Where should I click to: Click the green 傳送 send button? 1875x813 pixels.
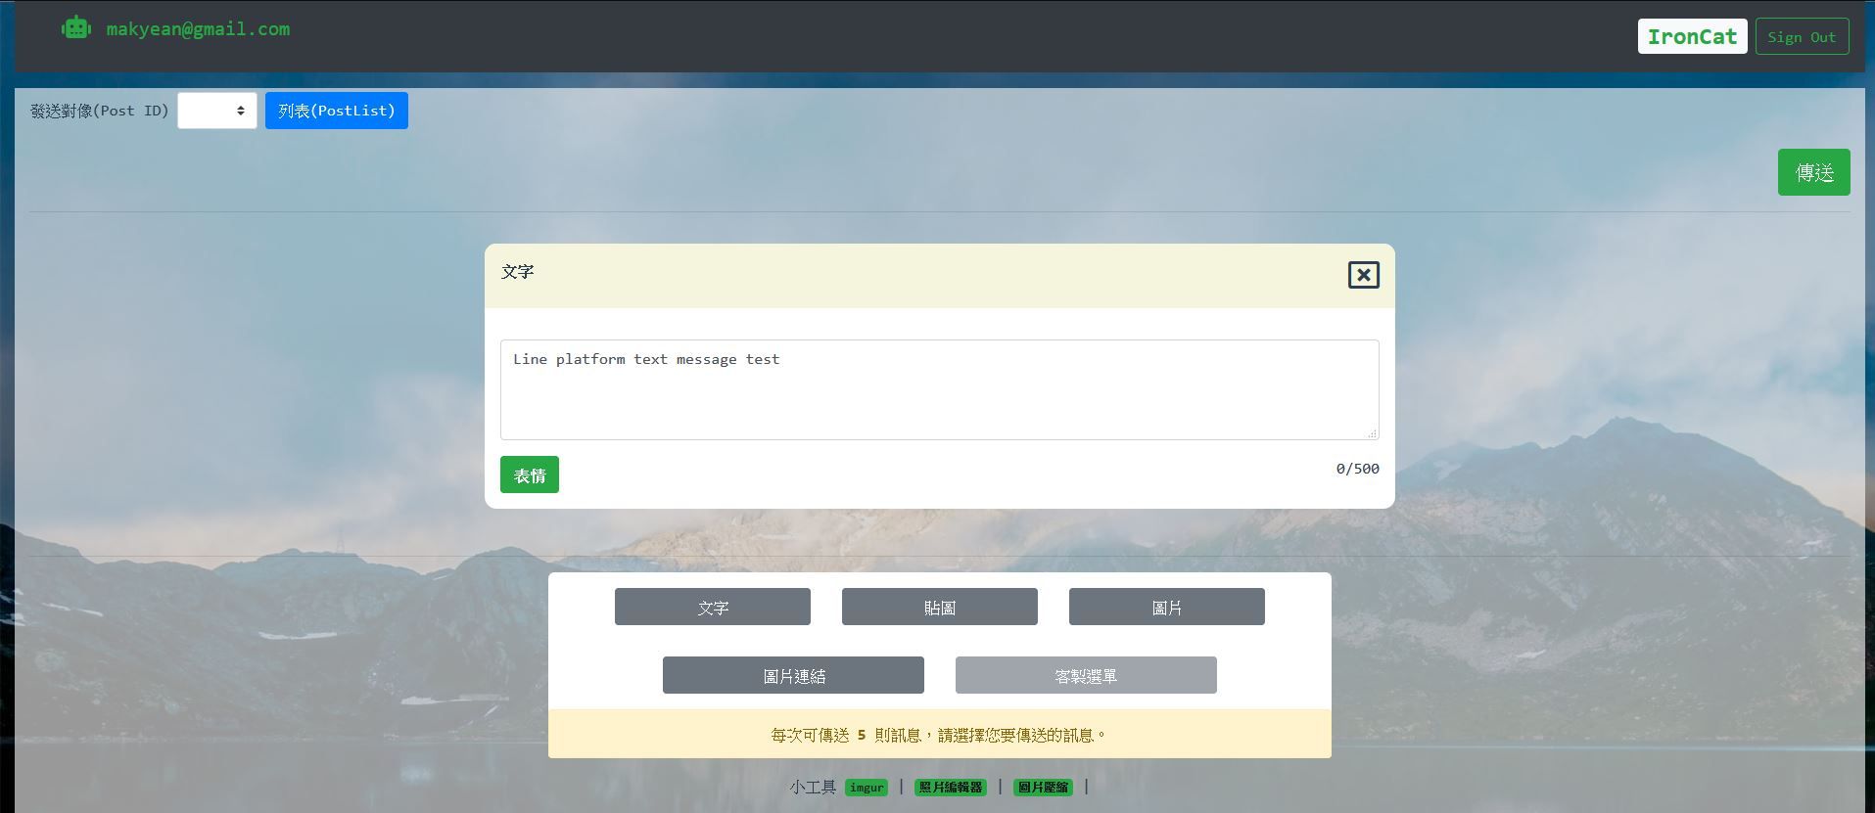click(x=1813, y=172)
